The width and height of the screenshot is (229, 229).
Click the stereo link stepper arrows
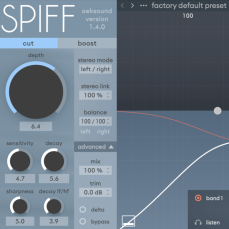point(108,95)
